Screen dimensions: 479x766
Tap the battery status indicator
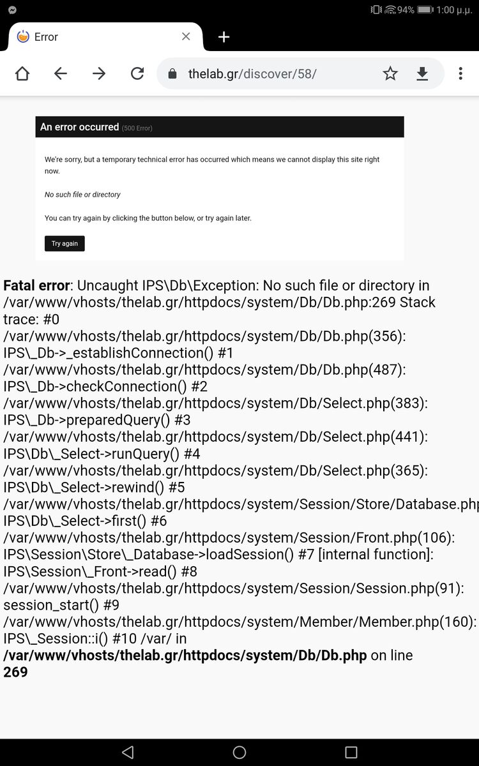click(425, 10)
